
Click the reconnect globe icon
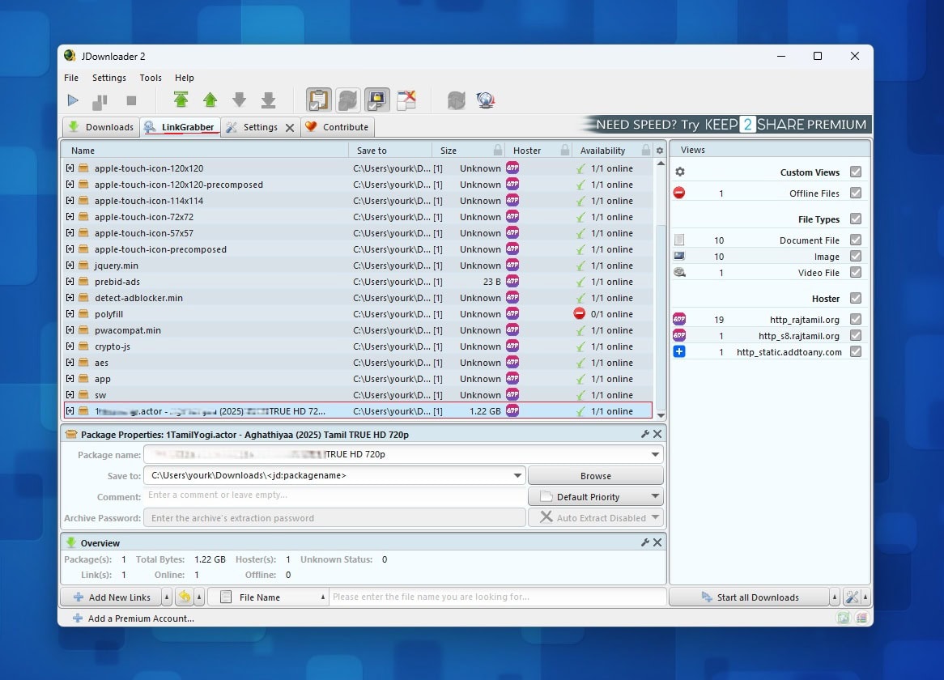485,100
